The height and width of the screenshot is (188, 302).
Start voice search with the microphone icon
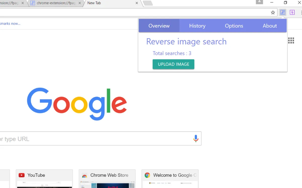(196, 139)
